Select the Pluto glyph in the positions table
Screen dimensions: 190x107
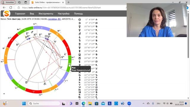point(80,51)
